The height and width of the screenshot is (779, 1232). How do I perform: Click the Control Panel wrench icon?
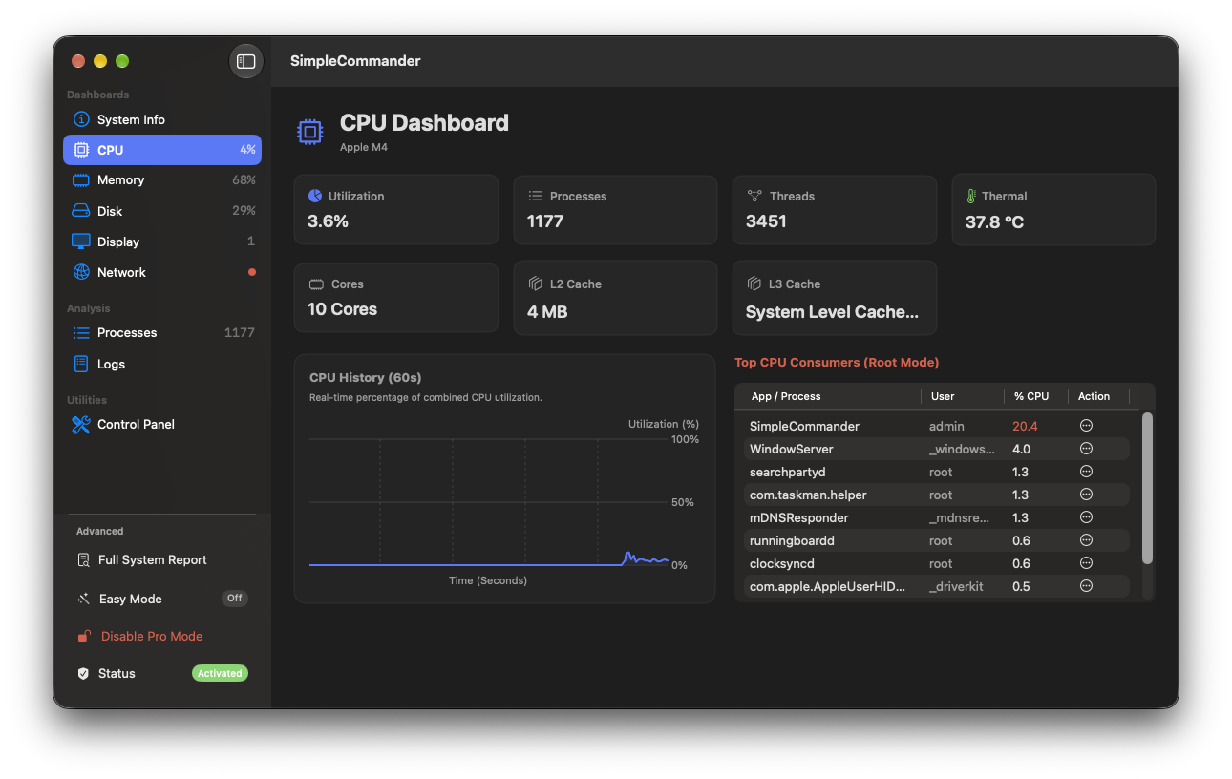pos(81,424)
